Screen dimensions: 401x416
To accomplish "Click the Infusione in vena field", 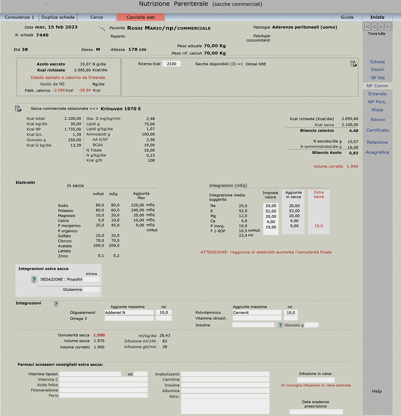I will pyautogui.click(x=316, y=380).
